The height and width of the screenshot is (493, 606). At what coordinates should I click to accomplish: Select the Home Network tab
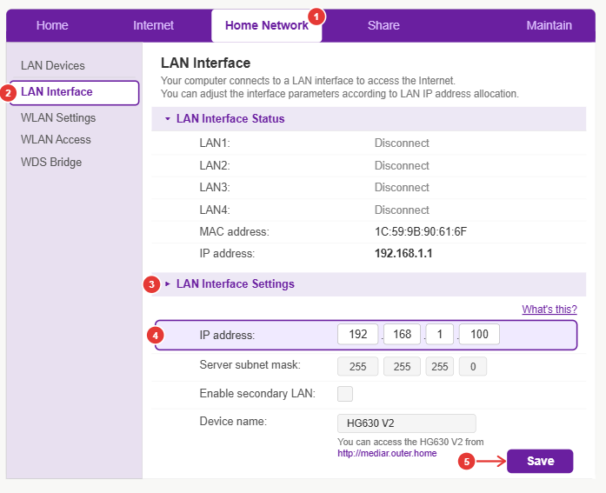pyautogui.click(x=267, y=25)
